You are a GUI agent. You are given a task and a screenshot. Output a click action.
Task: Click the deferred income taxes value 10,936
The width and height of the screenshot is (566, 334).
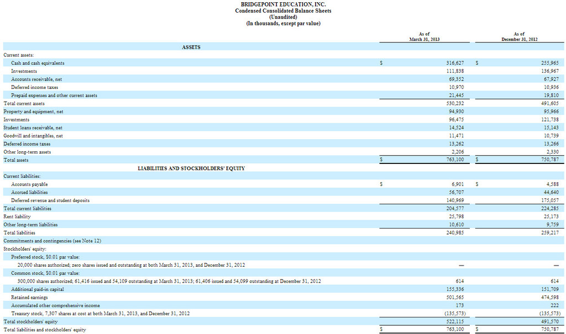[551, 87]
